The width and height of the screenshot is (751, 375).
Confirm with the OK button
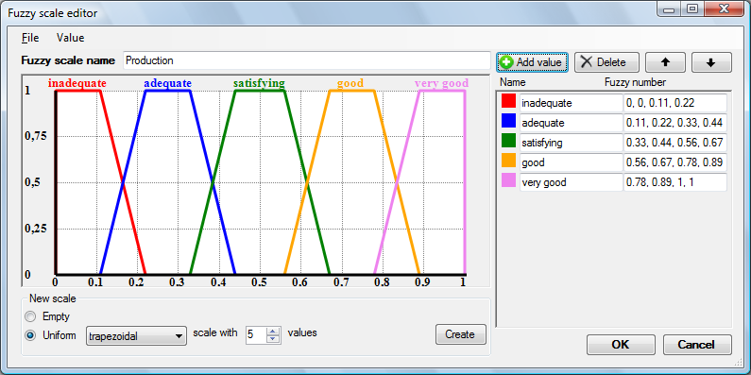tap(621, 345)
